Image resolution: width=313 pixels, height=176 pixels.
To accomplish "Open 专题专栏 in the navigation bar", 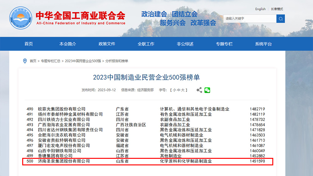I will [x=224, y=44].
